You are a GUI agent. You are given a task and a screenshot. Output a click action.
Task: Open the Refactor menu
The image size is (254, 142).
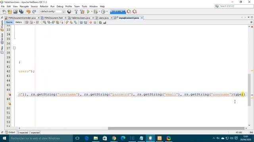click(44, 6)
